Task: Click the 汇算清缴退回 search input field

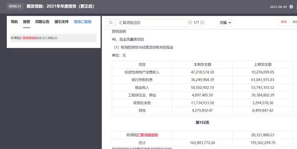Action: pyautogui.click(x=151, y=23)
